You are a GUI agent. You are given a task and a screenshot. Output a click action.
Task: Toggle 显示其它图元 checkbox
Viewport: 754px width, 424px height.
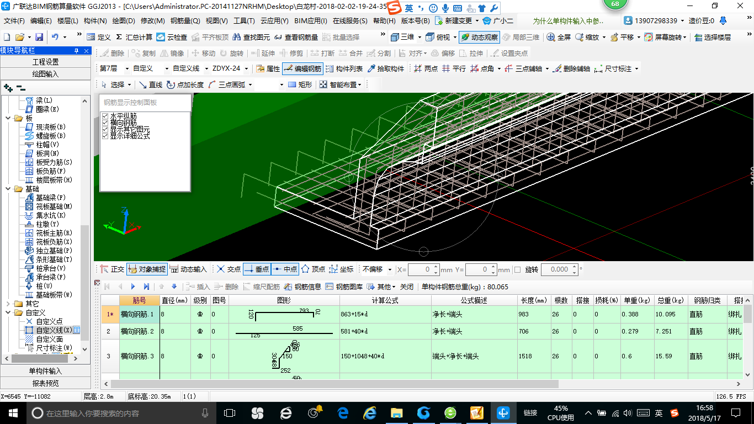coord(105,129)
